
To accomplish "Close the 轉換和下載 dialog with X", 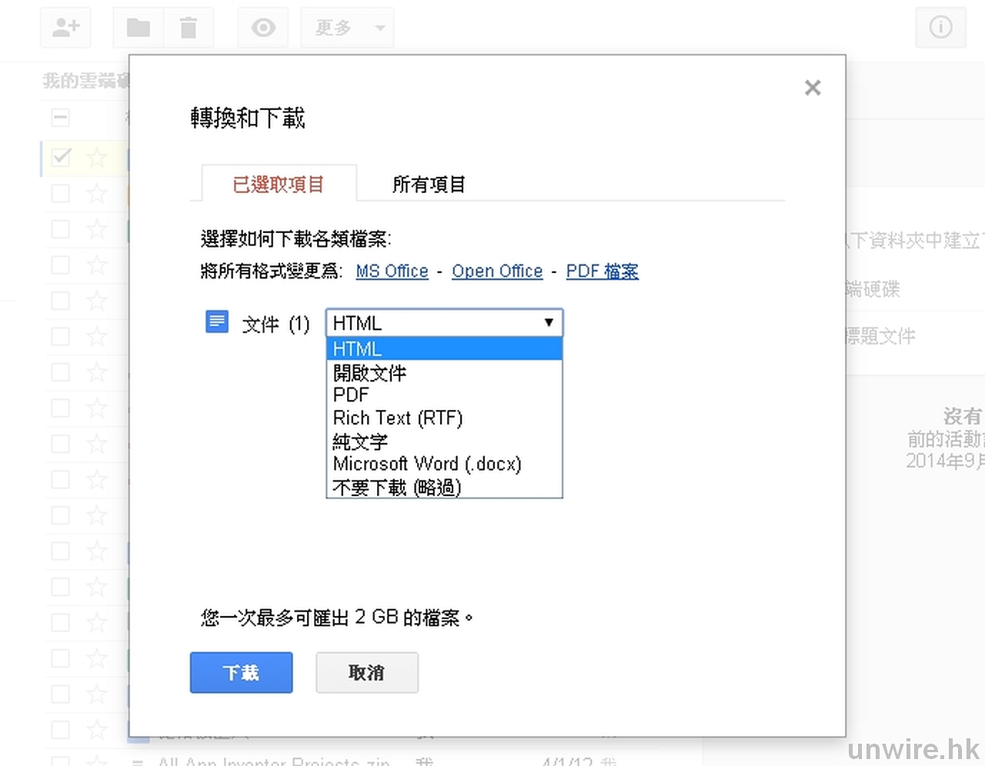I will pos(813,88).
